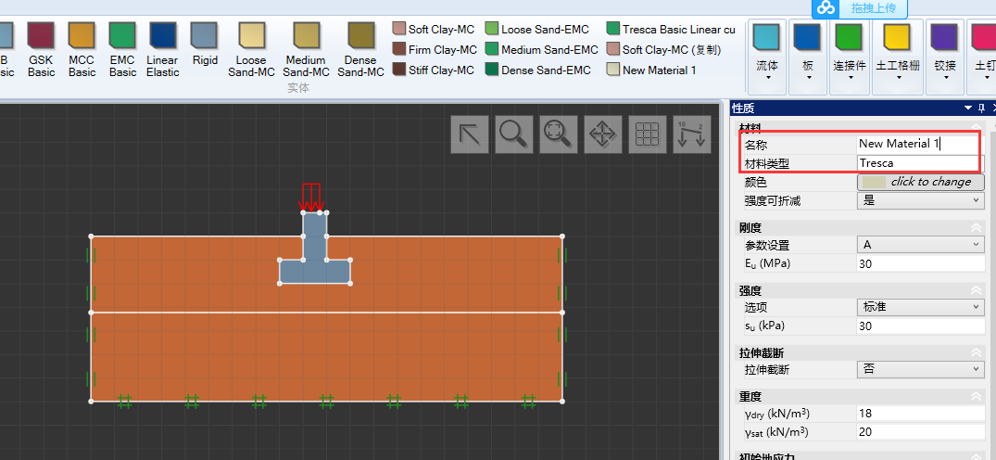The width and height of the screenshot is (996, 460).
Task: Click the measure distance tool in viewport
Action: 692,134
